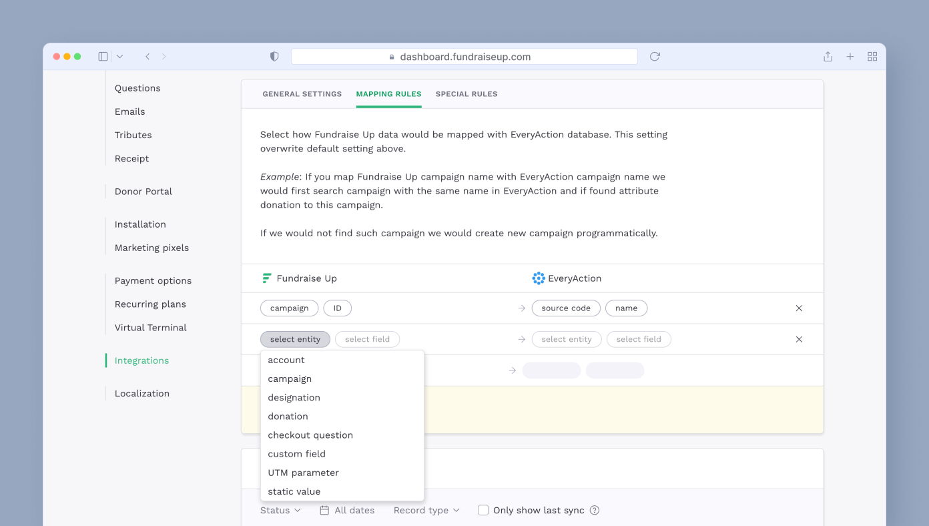Viewport: 929px width, 526px height.
Task: Open EveryAction select field pill
Action: click(639, 339)
